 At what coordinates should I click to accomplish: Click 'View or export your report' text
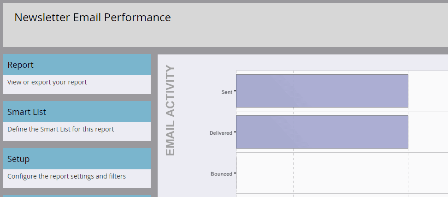point(47,83)
